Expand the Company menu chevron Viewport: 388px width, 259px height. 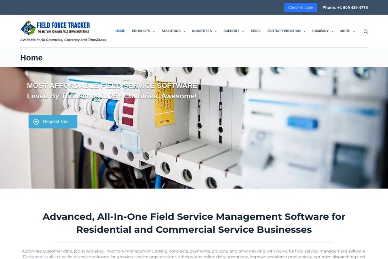coord(332,31)
